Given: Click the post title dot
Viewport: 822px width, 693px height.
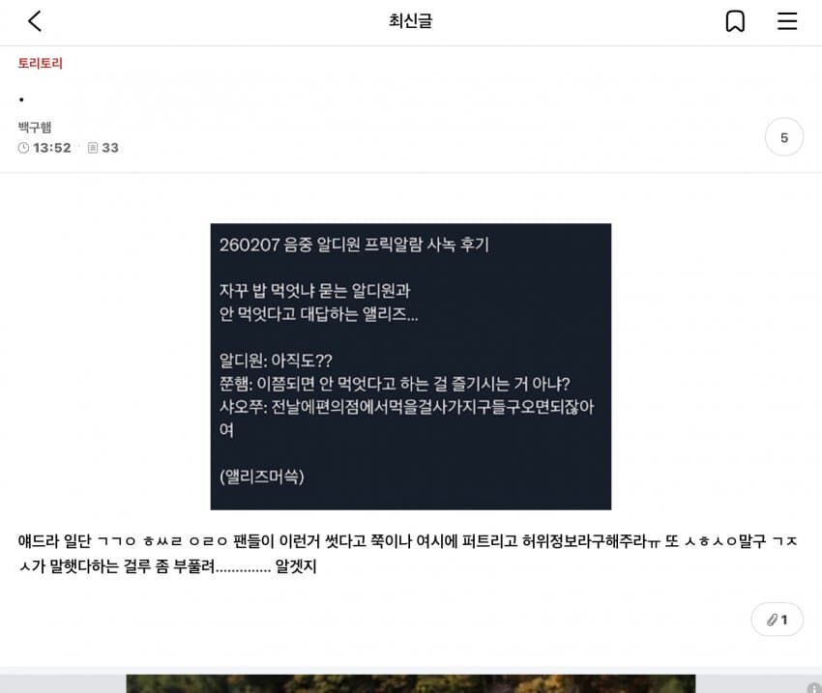Looking at the screenshot, I should (x=21, y=100).
